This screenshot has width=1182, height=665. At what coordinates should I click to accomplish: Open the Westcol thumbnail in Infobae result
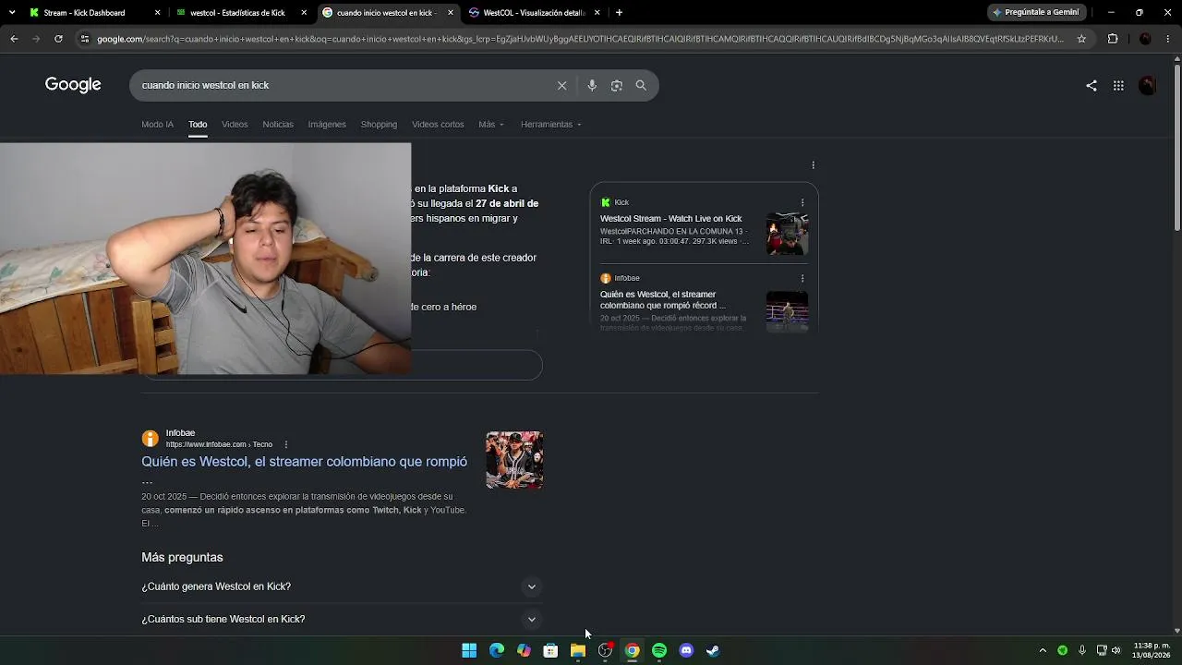pyautogui.click(x=514, y=460)
